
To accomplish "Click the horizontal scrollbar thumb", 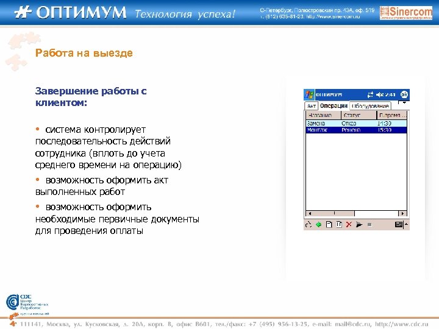I will coord(334,213).
